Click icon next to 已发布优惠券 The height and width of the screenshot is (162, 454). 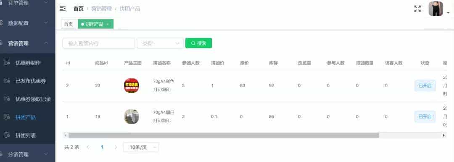point(7,81)
